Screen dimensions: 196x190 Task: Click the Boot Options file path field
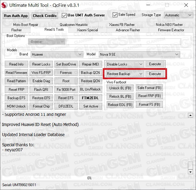124,42
